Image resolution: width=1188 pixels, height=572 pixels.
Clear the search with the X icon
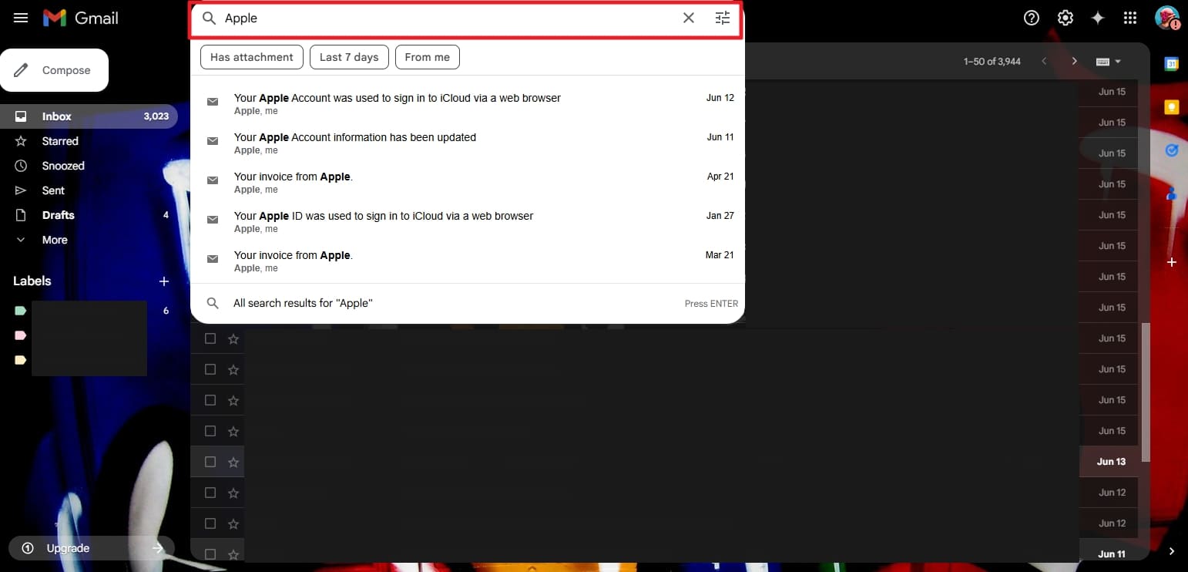point(688,17)
